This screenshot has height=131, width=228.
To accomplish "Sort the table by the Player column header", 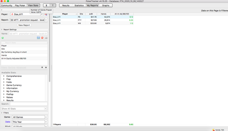I will coord(65,14).
